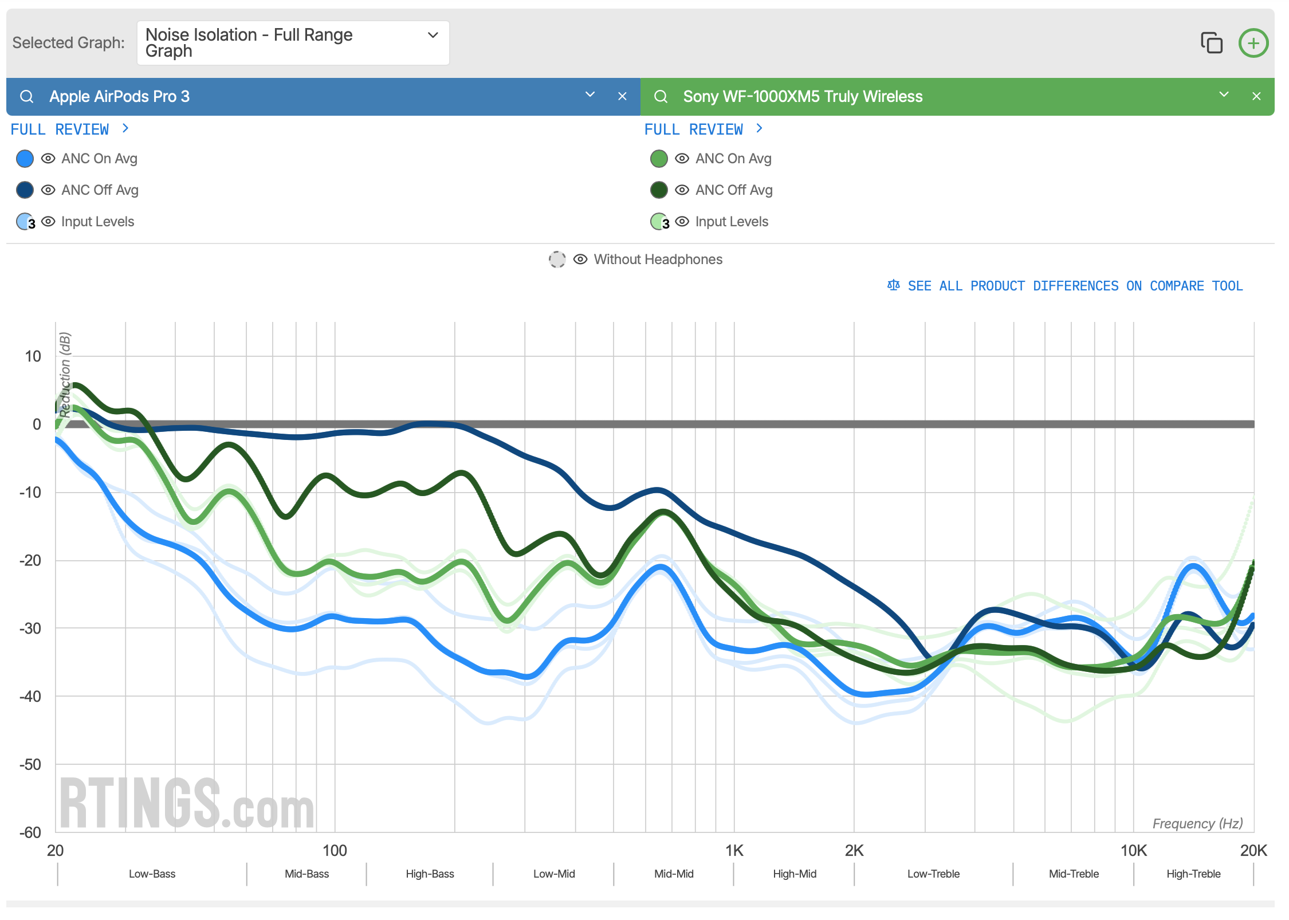Expand Sony WF-1000XM5 product dropdown chevron
Screen dimensions: 1289x920
coord(1224,95)
